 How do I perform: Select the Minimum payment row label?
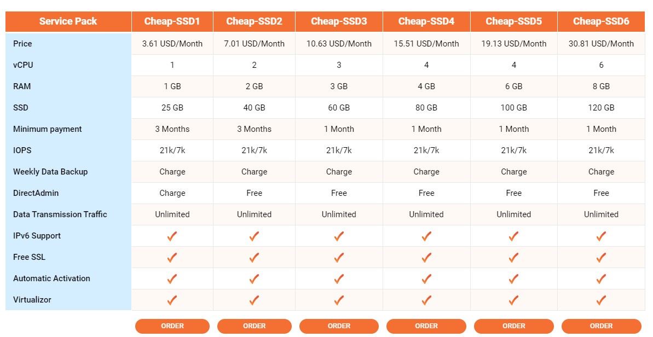tap(47, 129)
